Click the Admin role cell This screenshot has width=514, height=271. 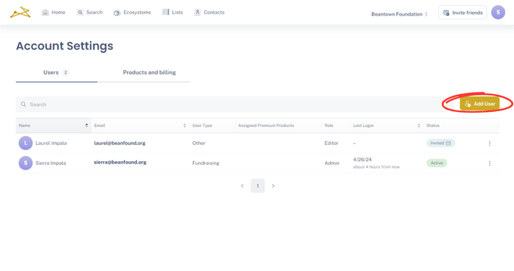331,163
